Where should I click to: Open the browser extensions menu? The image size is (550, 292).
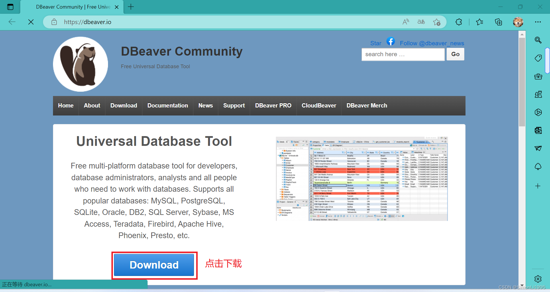pyautogui.click(x=459, y=22)
